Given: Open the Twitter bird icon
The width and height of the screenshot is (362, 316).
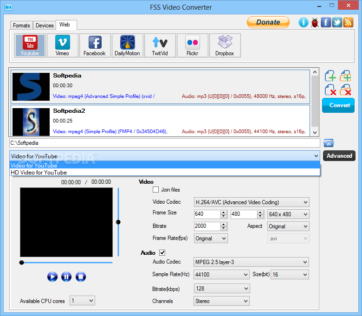Looking at the screenshot, I should 337,22.
